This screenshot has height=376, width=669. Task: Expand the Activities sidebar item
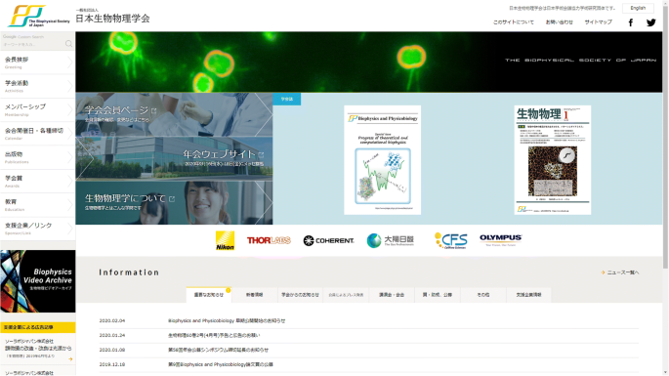coord(37,86)
